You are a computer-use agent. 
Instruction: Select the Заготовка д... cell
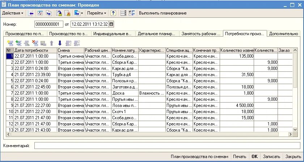pos(125,87)
